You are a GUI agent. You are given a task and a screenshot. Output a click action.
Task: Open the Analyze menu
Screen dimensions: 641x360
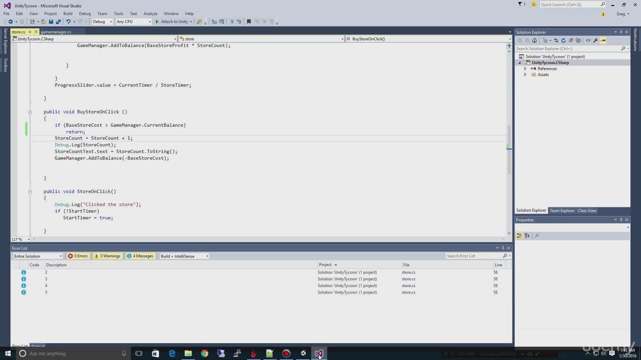click(x=150, y=13)
